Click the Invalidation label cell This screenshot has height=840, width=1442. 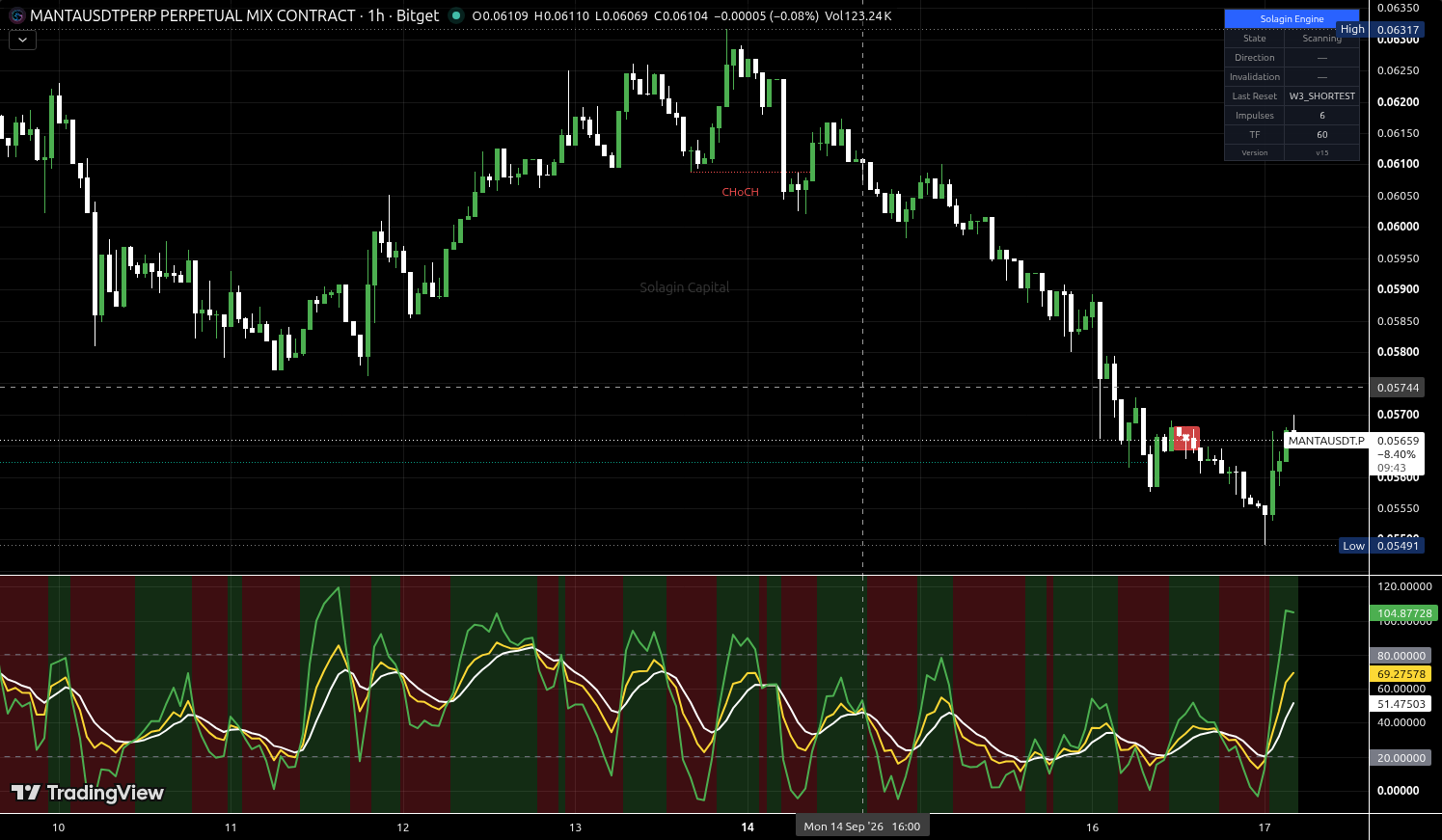(x=1254, y=77)
